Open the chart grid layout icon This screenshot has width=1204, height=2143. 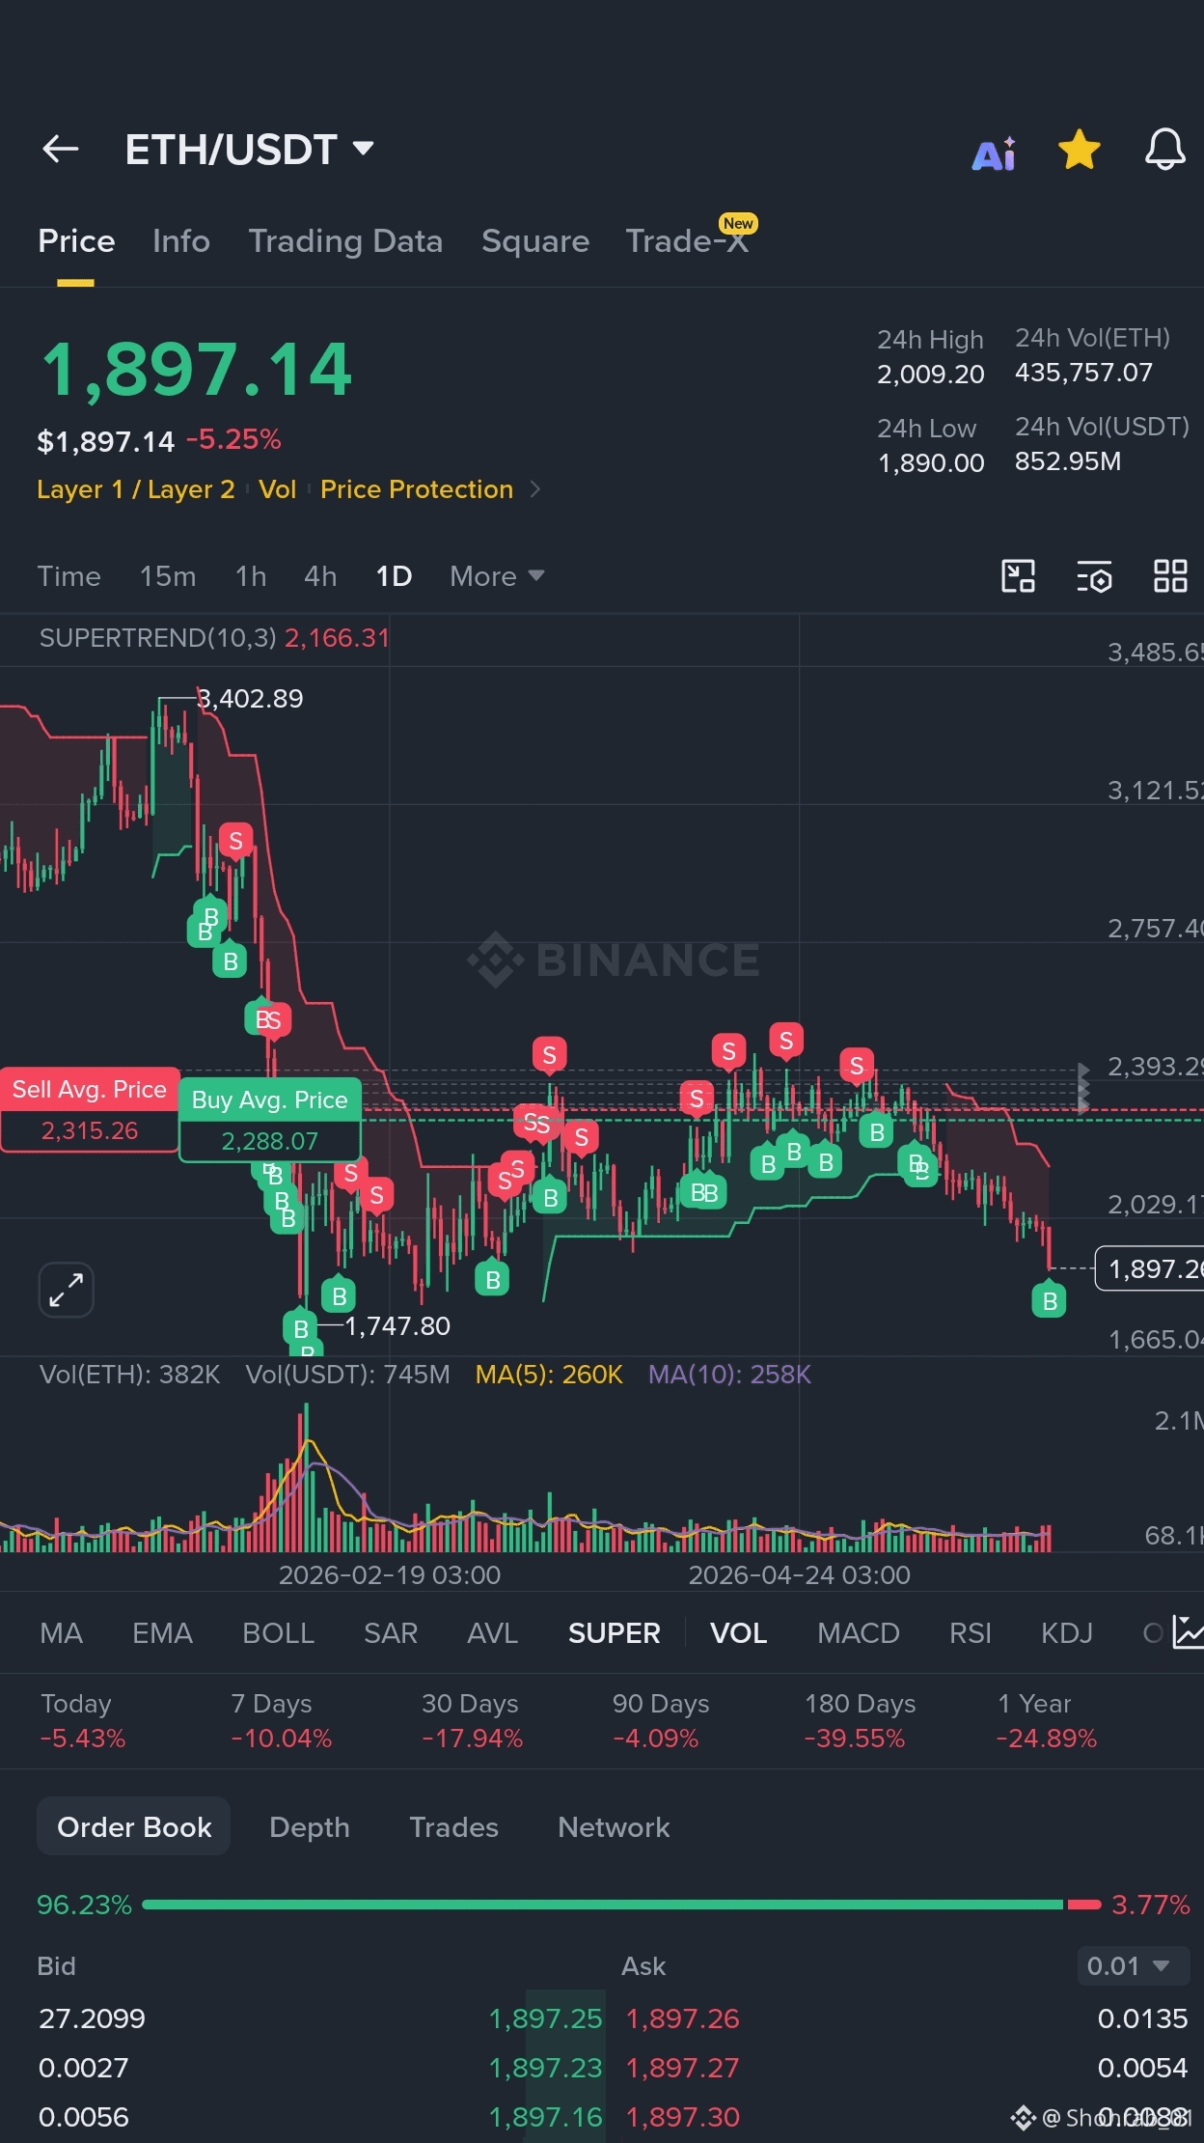pyautogui.click(x=1170, y=576)
